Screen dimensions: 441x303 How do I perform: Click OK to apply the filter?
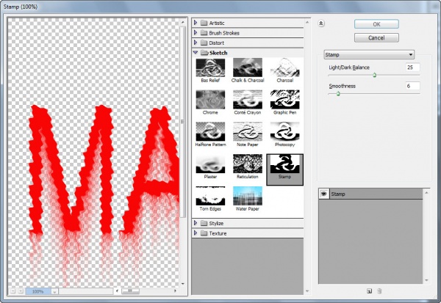tap(376, 24)
